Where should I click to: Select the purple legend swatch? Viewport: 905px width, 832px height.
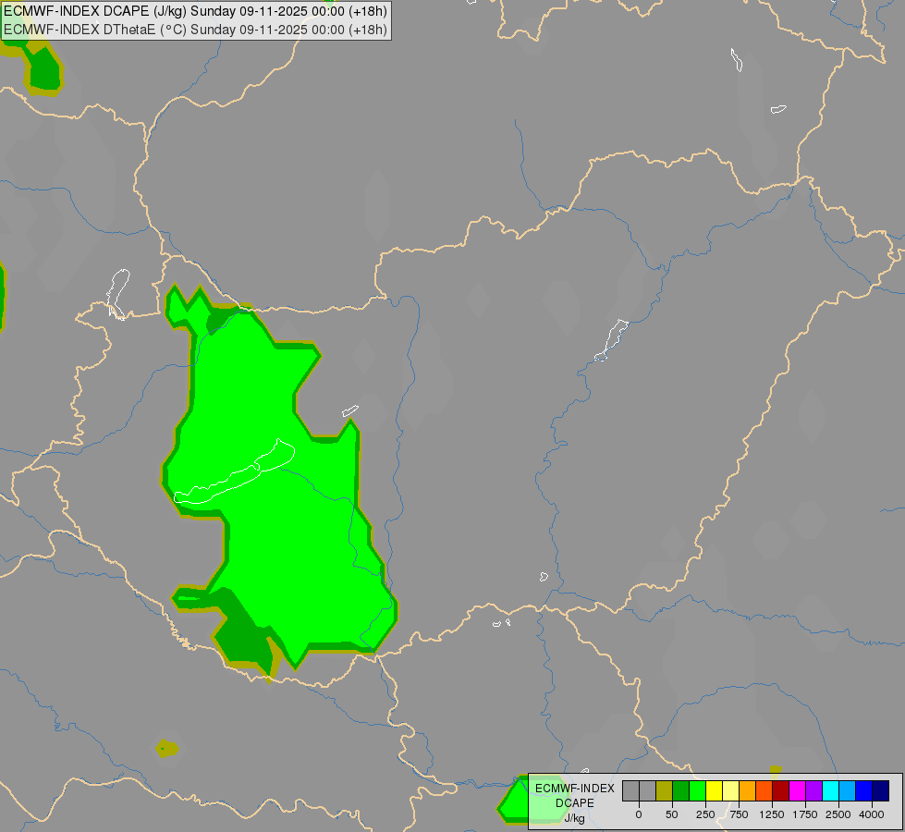[813, 790]
